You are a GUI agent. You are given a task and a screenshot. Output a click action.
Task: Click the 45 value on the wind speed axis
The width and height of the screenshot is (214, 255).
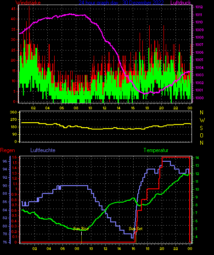pos(13,9)
